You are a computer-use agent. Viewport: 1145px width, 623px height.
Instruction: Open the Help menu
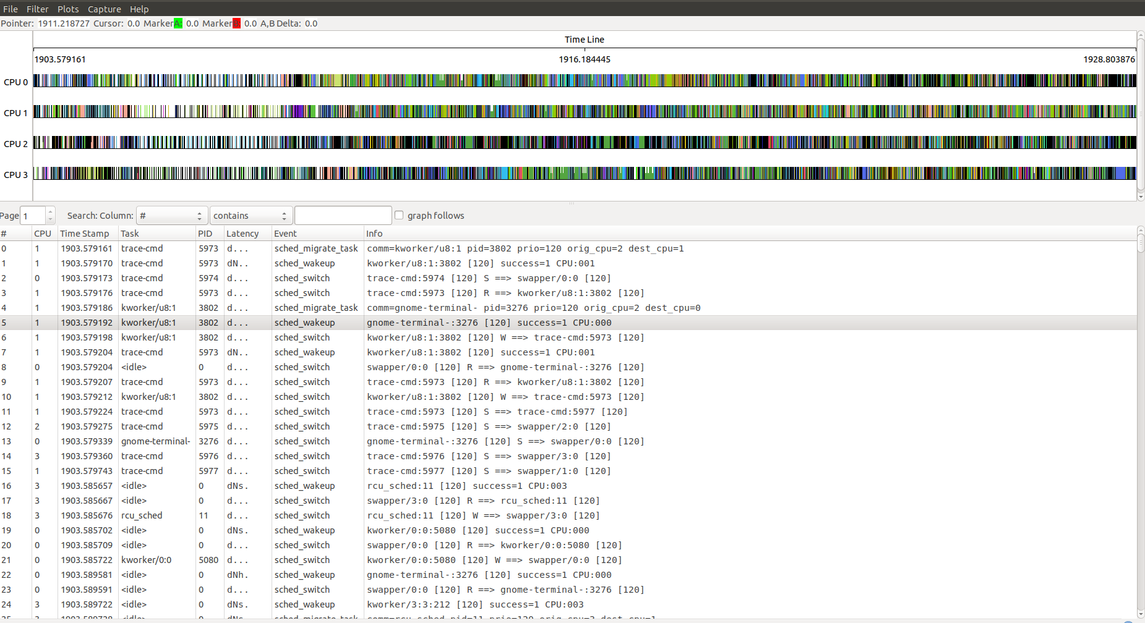139,9
